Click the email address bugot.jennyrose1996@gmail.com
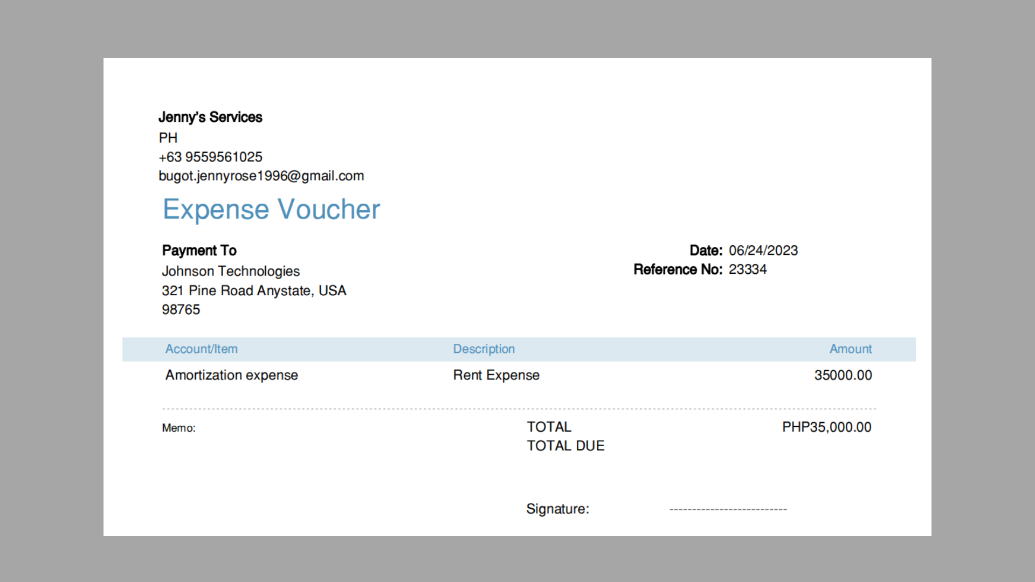 (x=261, y=176)
